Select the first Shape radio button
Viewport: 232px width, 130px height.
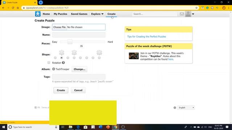click(x=55, y=58)
